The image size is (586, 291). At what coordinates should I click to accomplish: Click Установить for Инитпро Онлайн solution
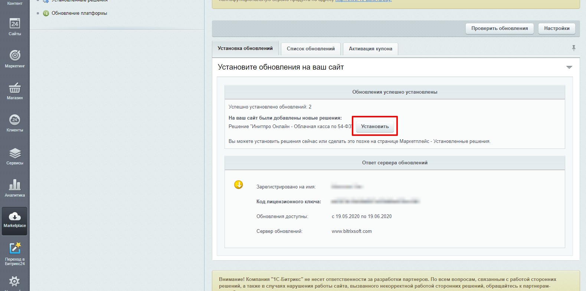click(x=375, y=127)
